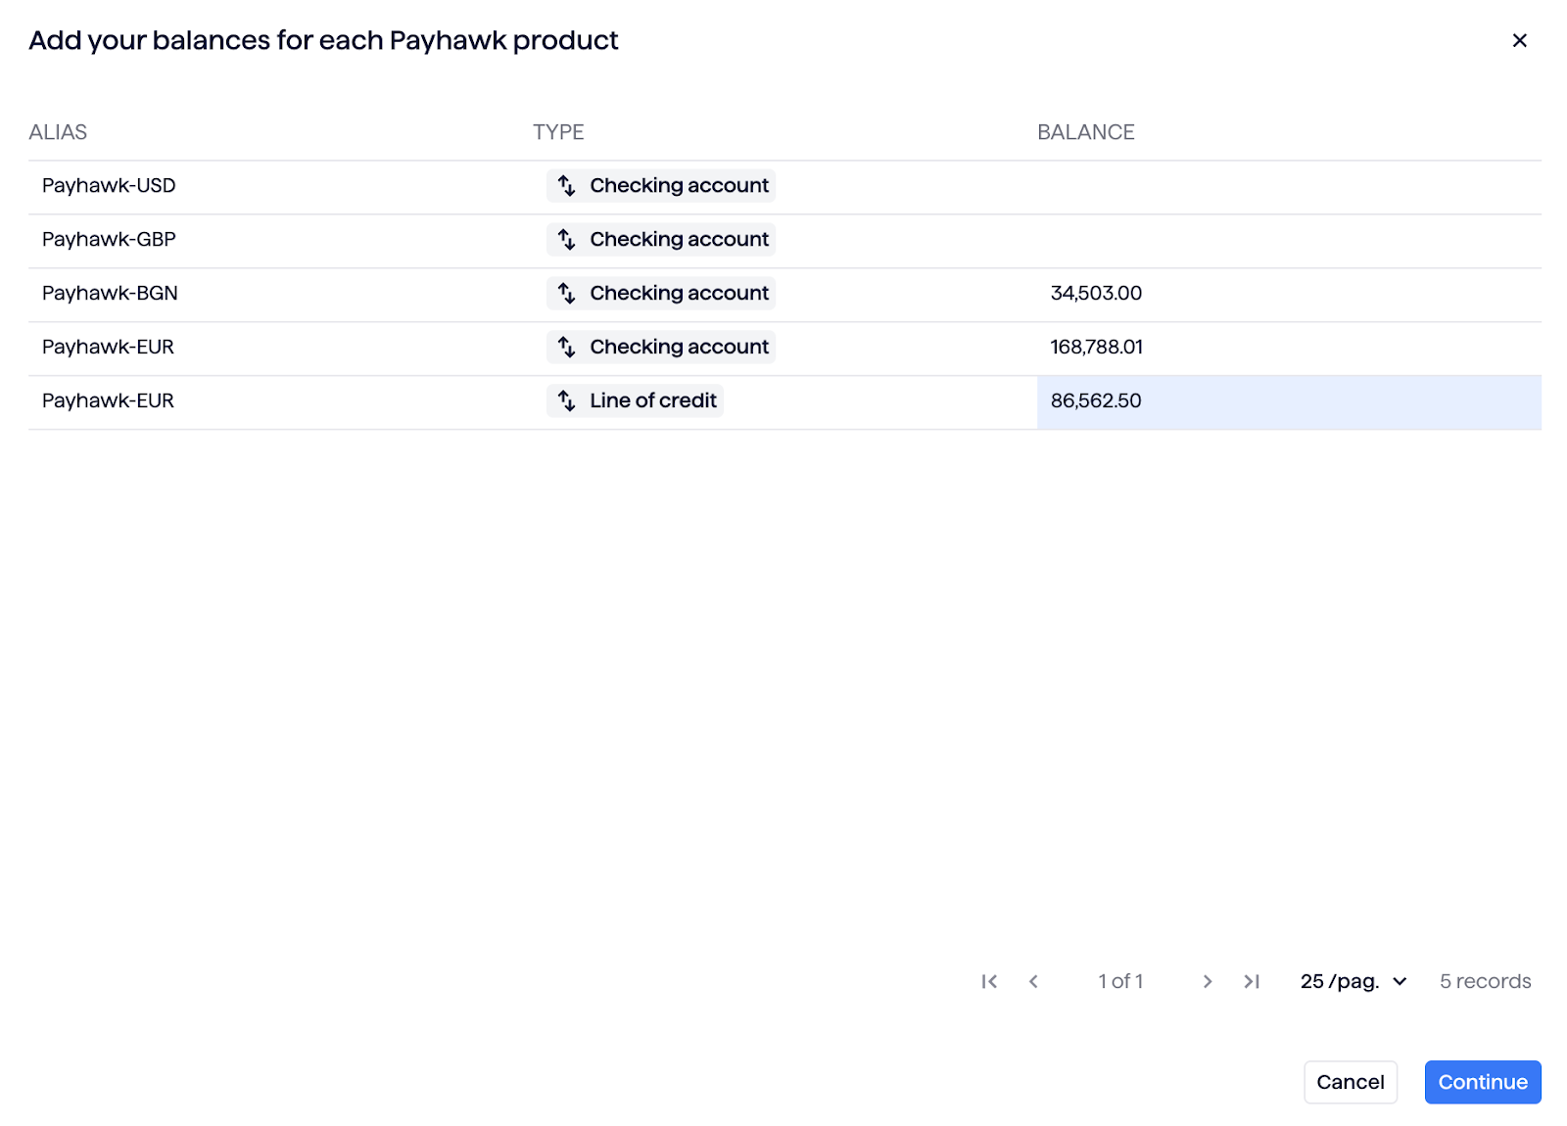
Task: Click the TYPE column header
Action: tap(558, 132)
